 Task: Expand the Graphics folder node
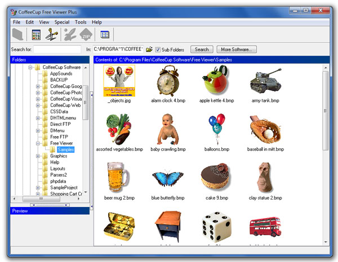(x=38, y=156)
